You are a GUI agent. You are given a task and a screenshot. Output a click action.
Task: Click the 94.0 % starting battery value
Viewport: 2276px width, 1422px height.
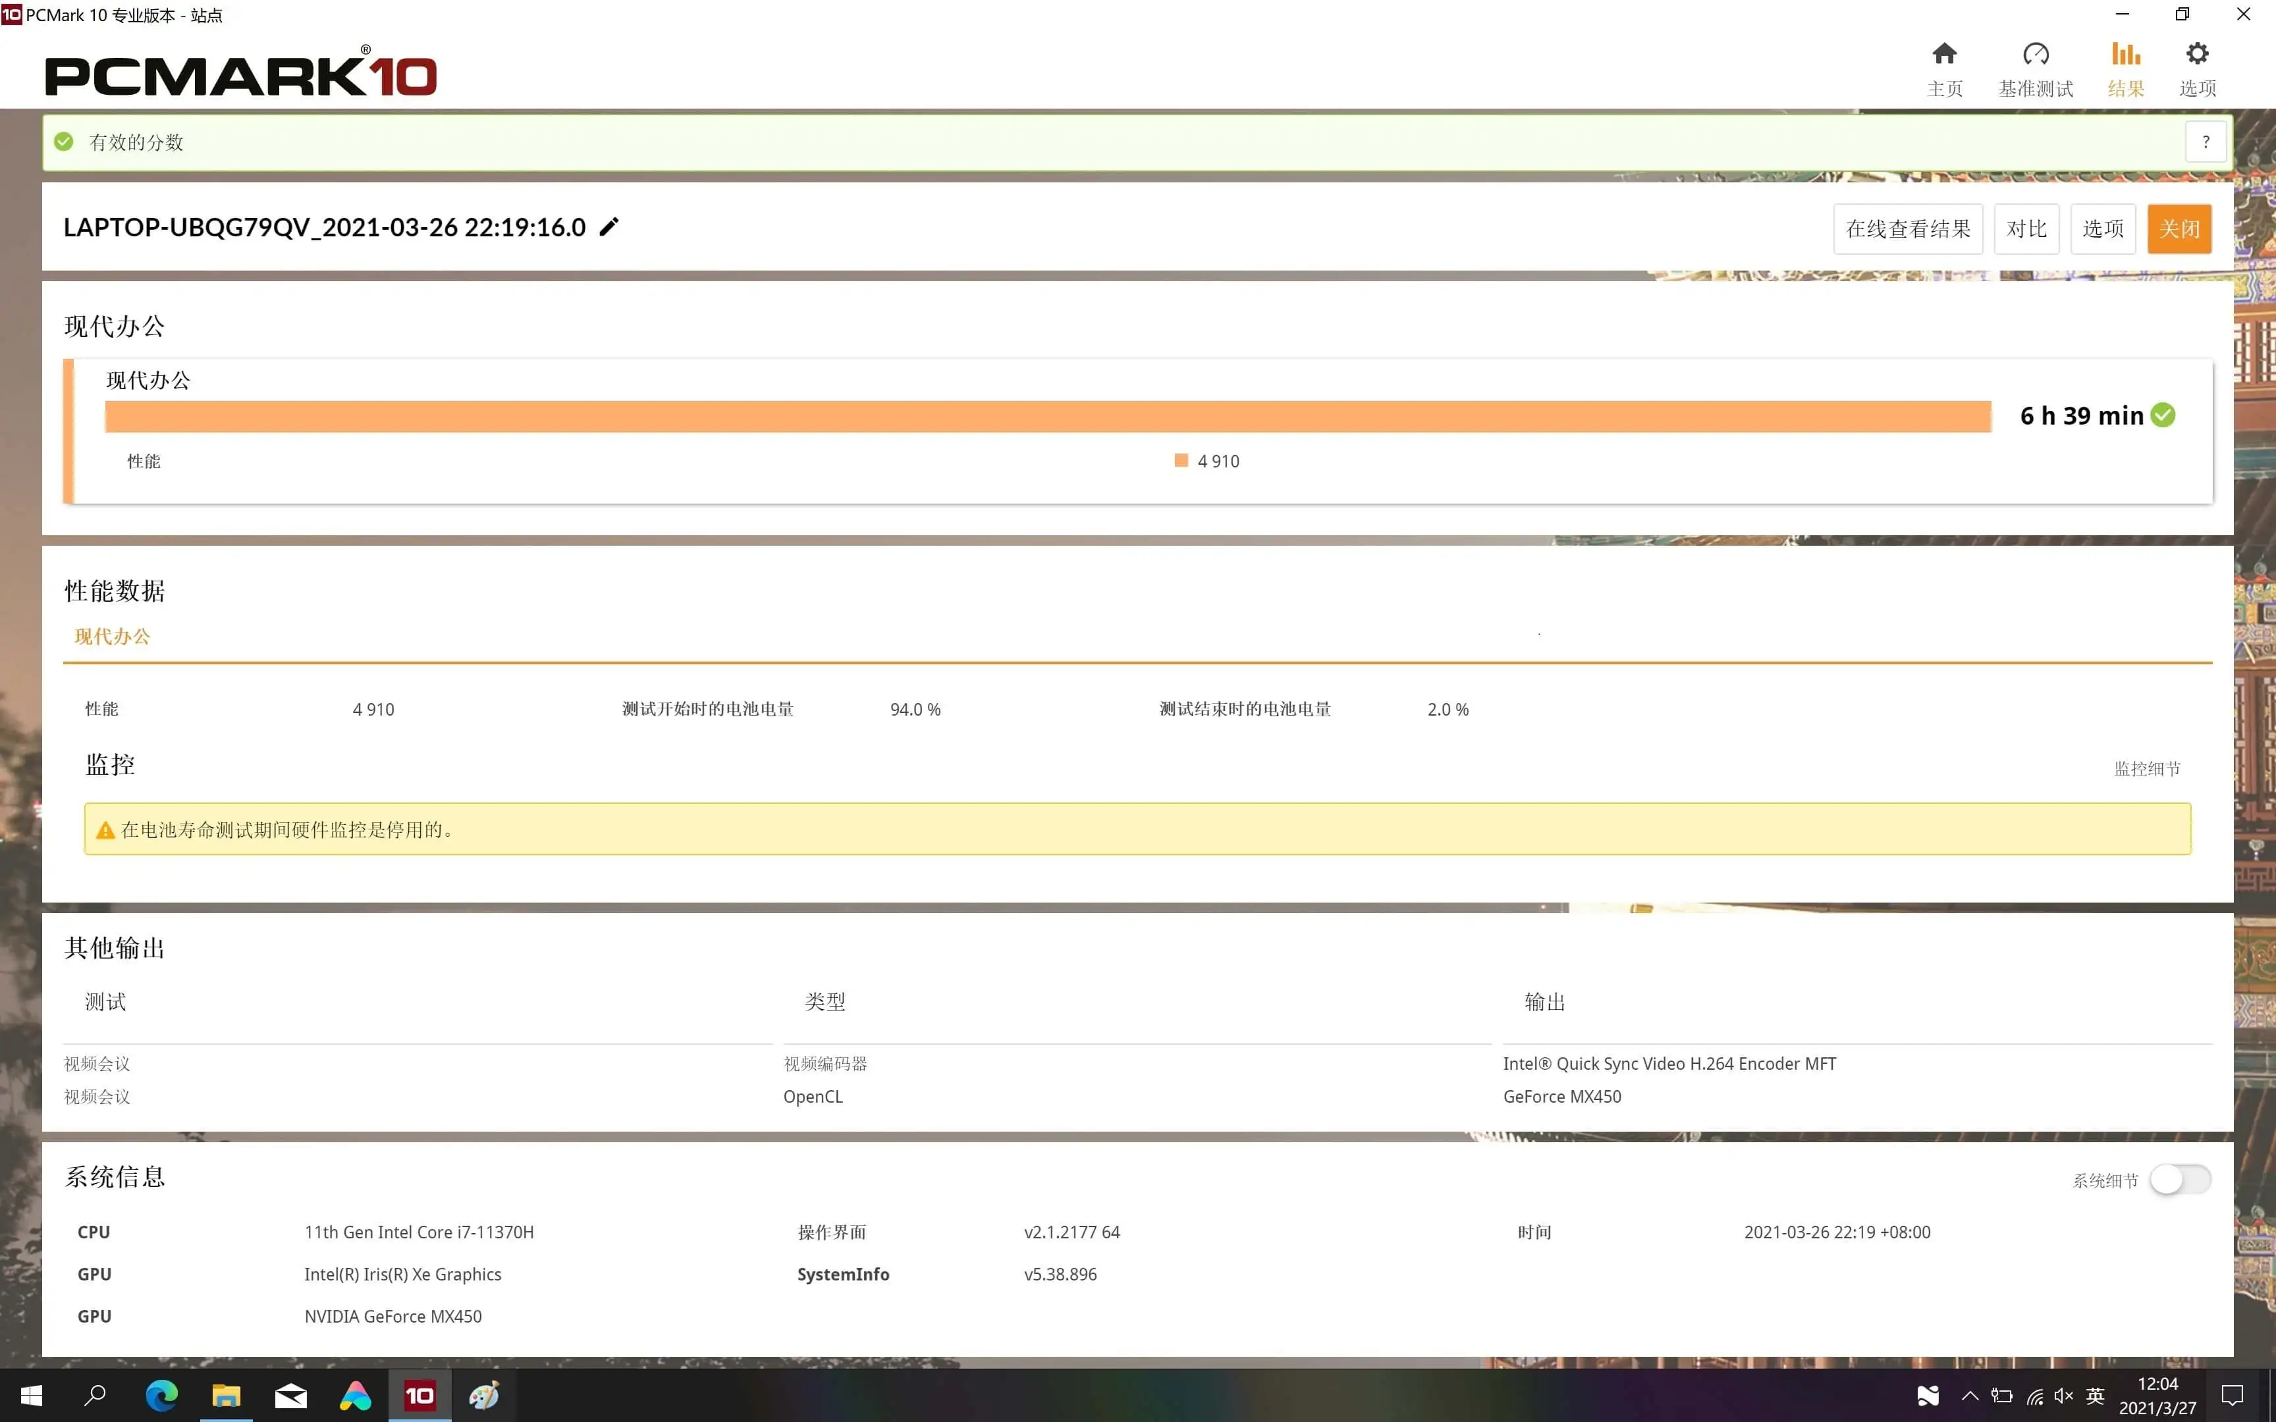pos(915,709)
